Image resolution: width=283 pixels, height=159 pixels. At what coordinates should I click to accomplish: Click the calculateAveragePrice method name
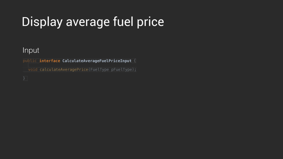coord(64,70)
